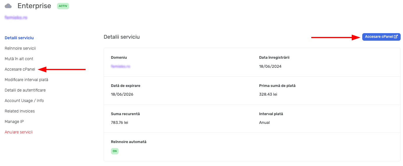The width and height of the screenshot is (403, 166).
Task: Click the recurring amount 783.76 lei
Action: (119, 122)
